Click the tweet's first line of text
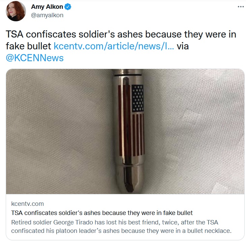 tap(121, 34)
